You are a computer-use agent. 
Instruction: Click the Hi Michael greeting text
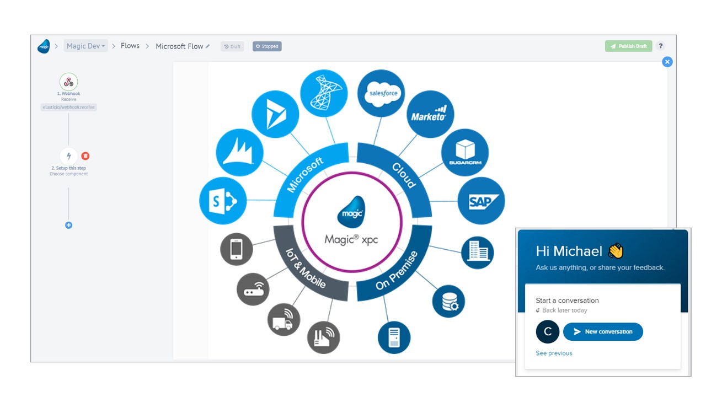[569, 251]
